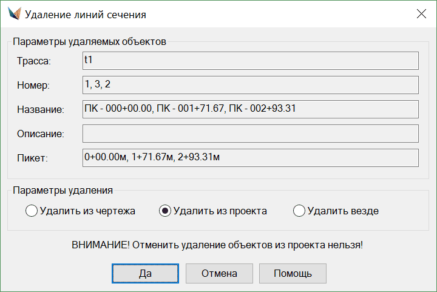
Task: Click the Пикет label
Action: pyautogui.click(x=32, y=158)
